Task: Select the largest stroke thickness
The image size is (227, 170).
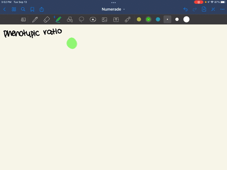Action: click(x=186, y=19)
